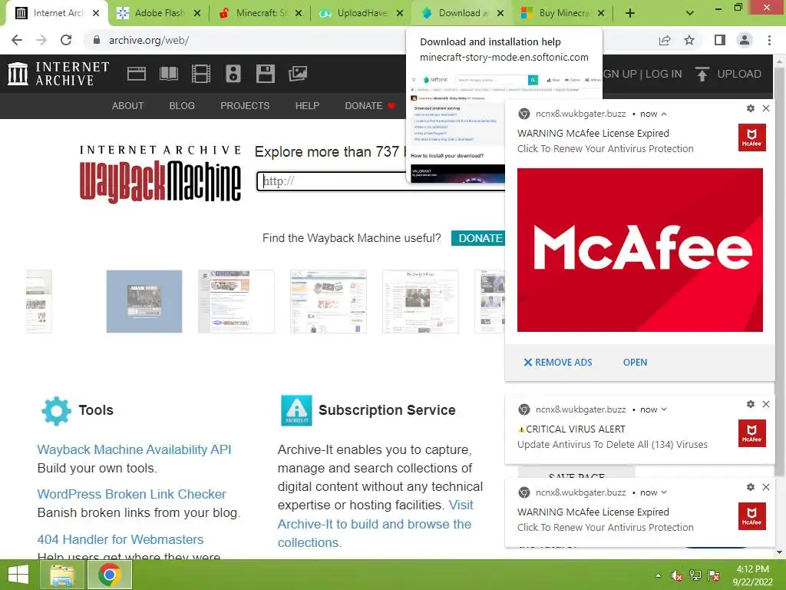
Task: Share this page icon in address bar
Action: (x=665, y=40)
